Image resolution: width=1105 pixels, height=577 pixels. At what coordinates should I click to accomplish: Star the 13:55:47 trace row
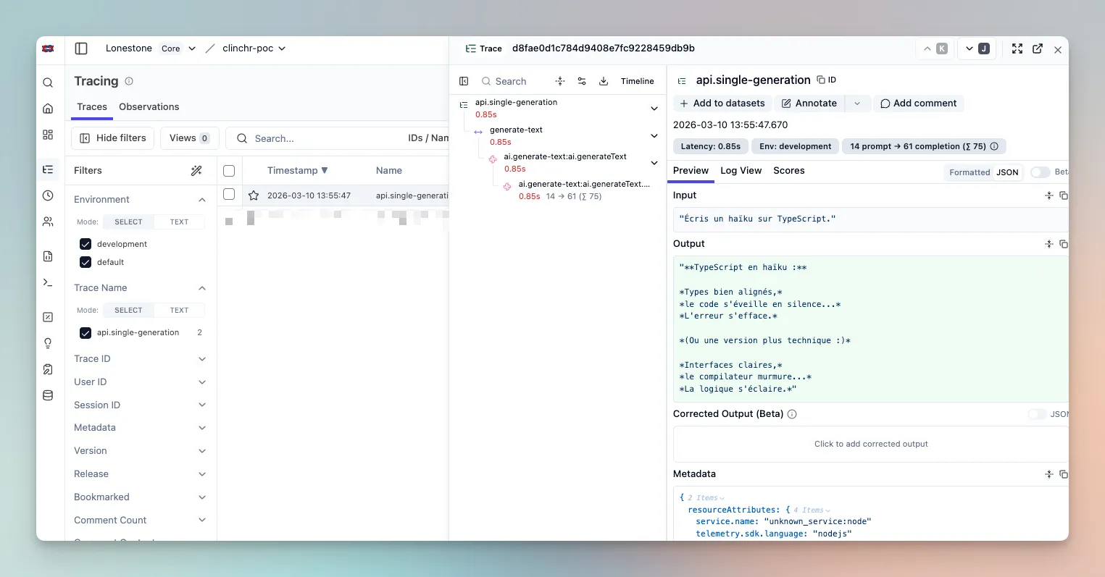[x=254, y=195]
